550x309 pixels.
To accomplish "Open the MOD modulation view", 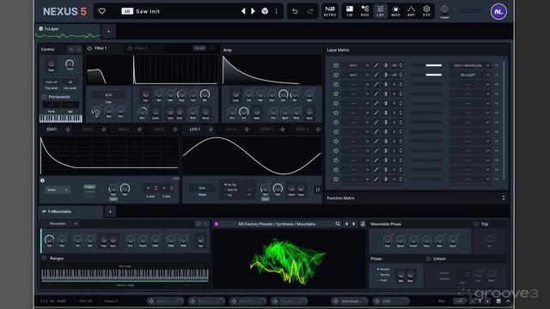I will (x=395, y=11).
